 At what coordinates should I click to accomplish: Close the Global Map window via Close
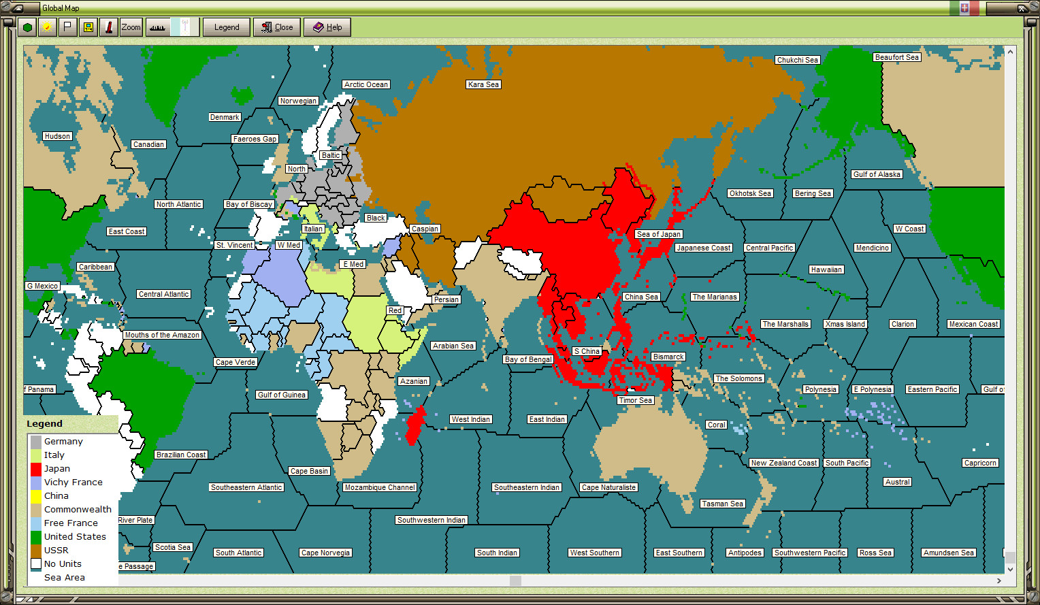(x=277, y=27)
